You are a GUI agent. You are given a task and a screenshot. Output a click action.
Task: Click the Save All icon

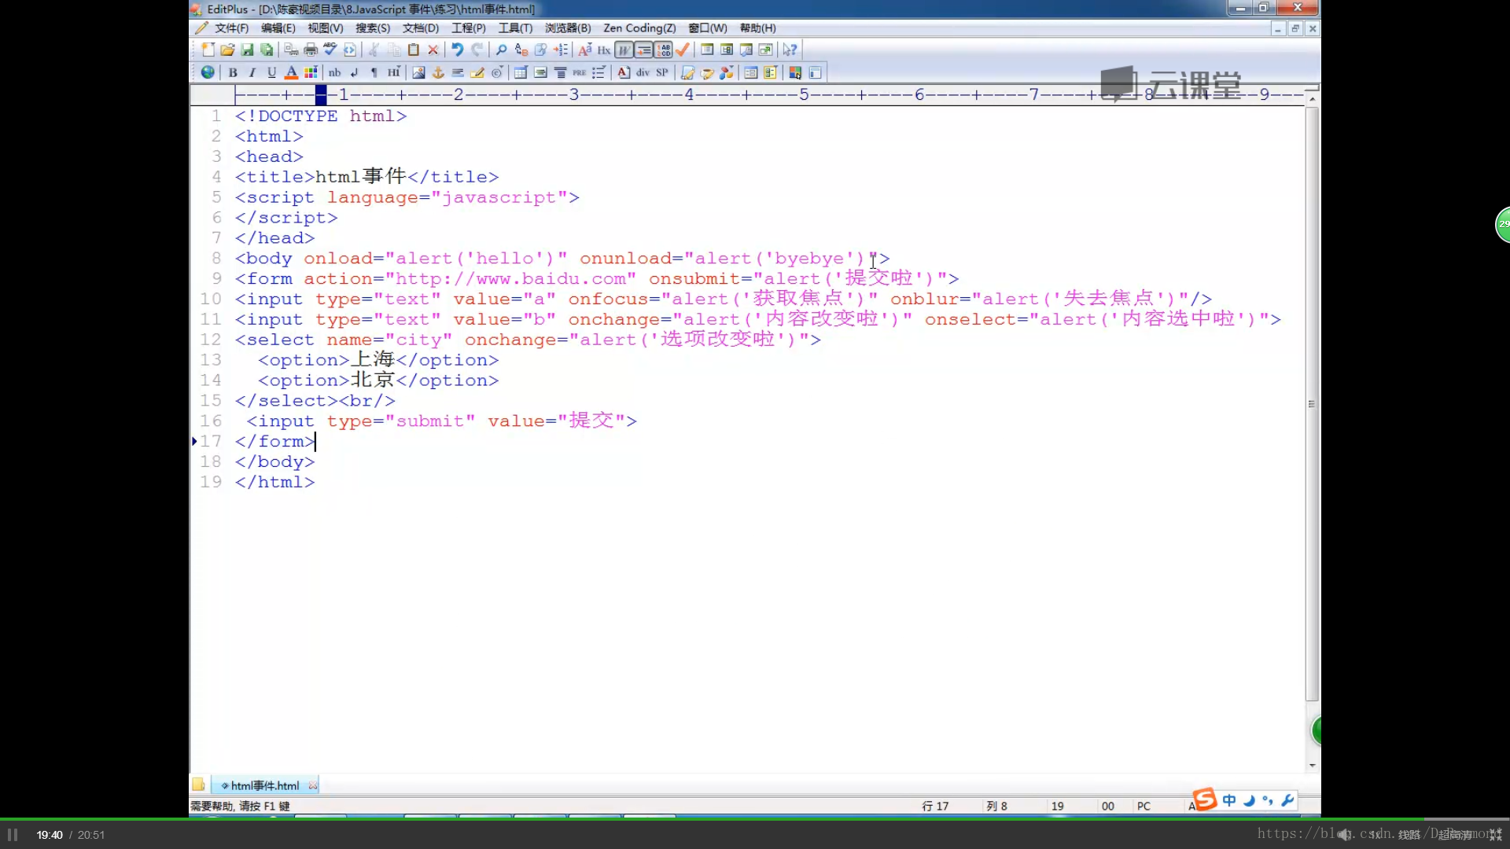pyautogui.click(x=267, y=50)
